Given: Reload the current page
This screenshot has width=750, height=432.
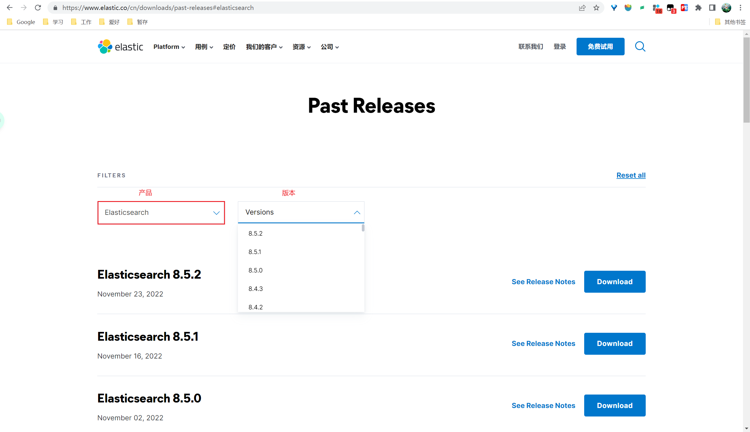Looking at the screenshot, I should point(38,7).
